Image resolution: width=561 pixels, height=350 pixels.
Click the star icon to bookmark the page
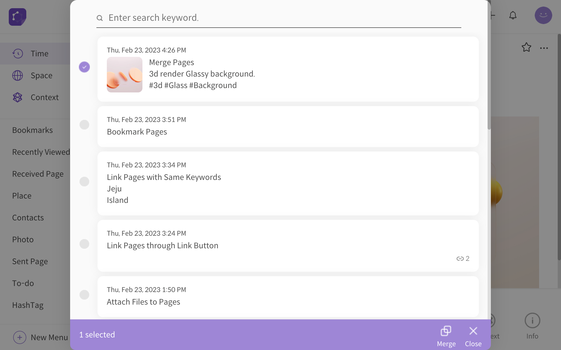tap(526, 48)
